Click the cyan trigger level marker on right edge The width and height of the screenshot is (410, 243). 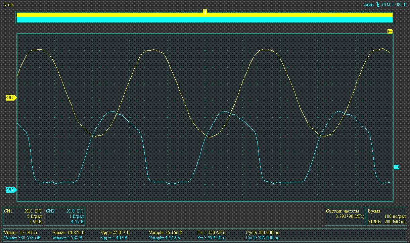(x=396, y=167)
